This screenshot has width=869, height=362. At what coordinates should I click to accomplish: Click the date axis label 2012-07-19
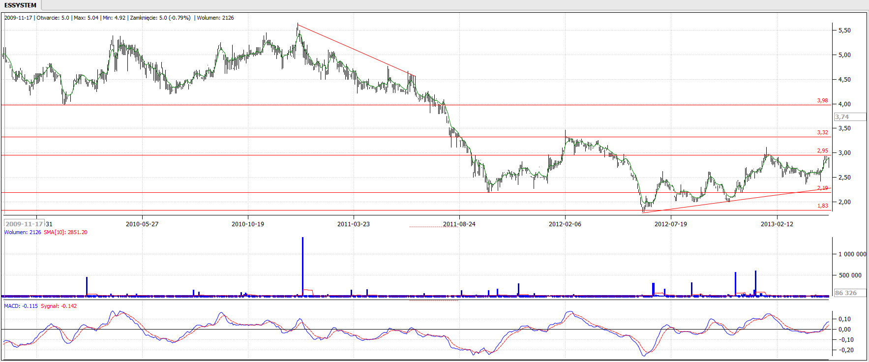[671, 224]
